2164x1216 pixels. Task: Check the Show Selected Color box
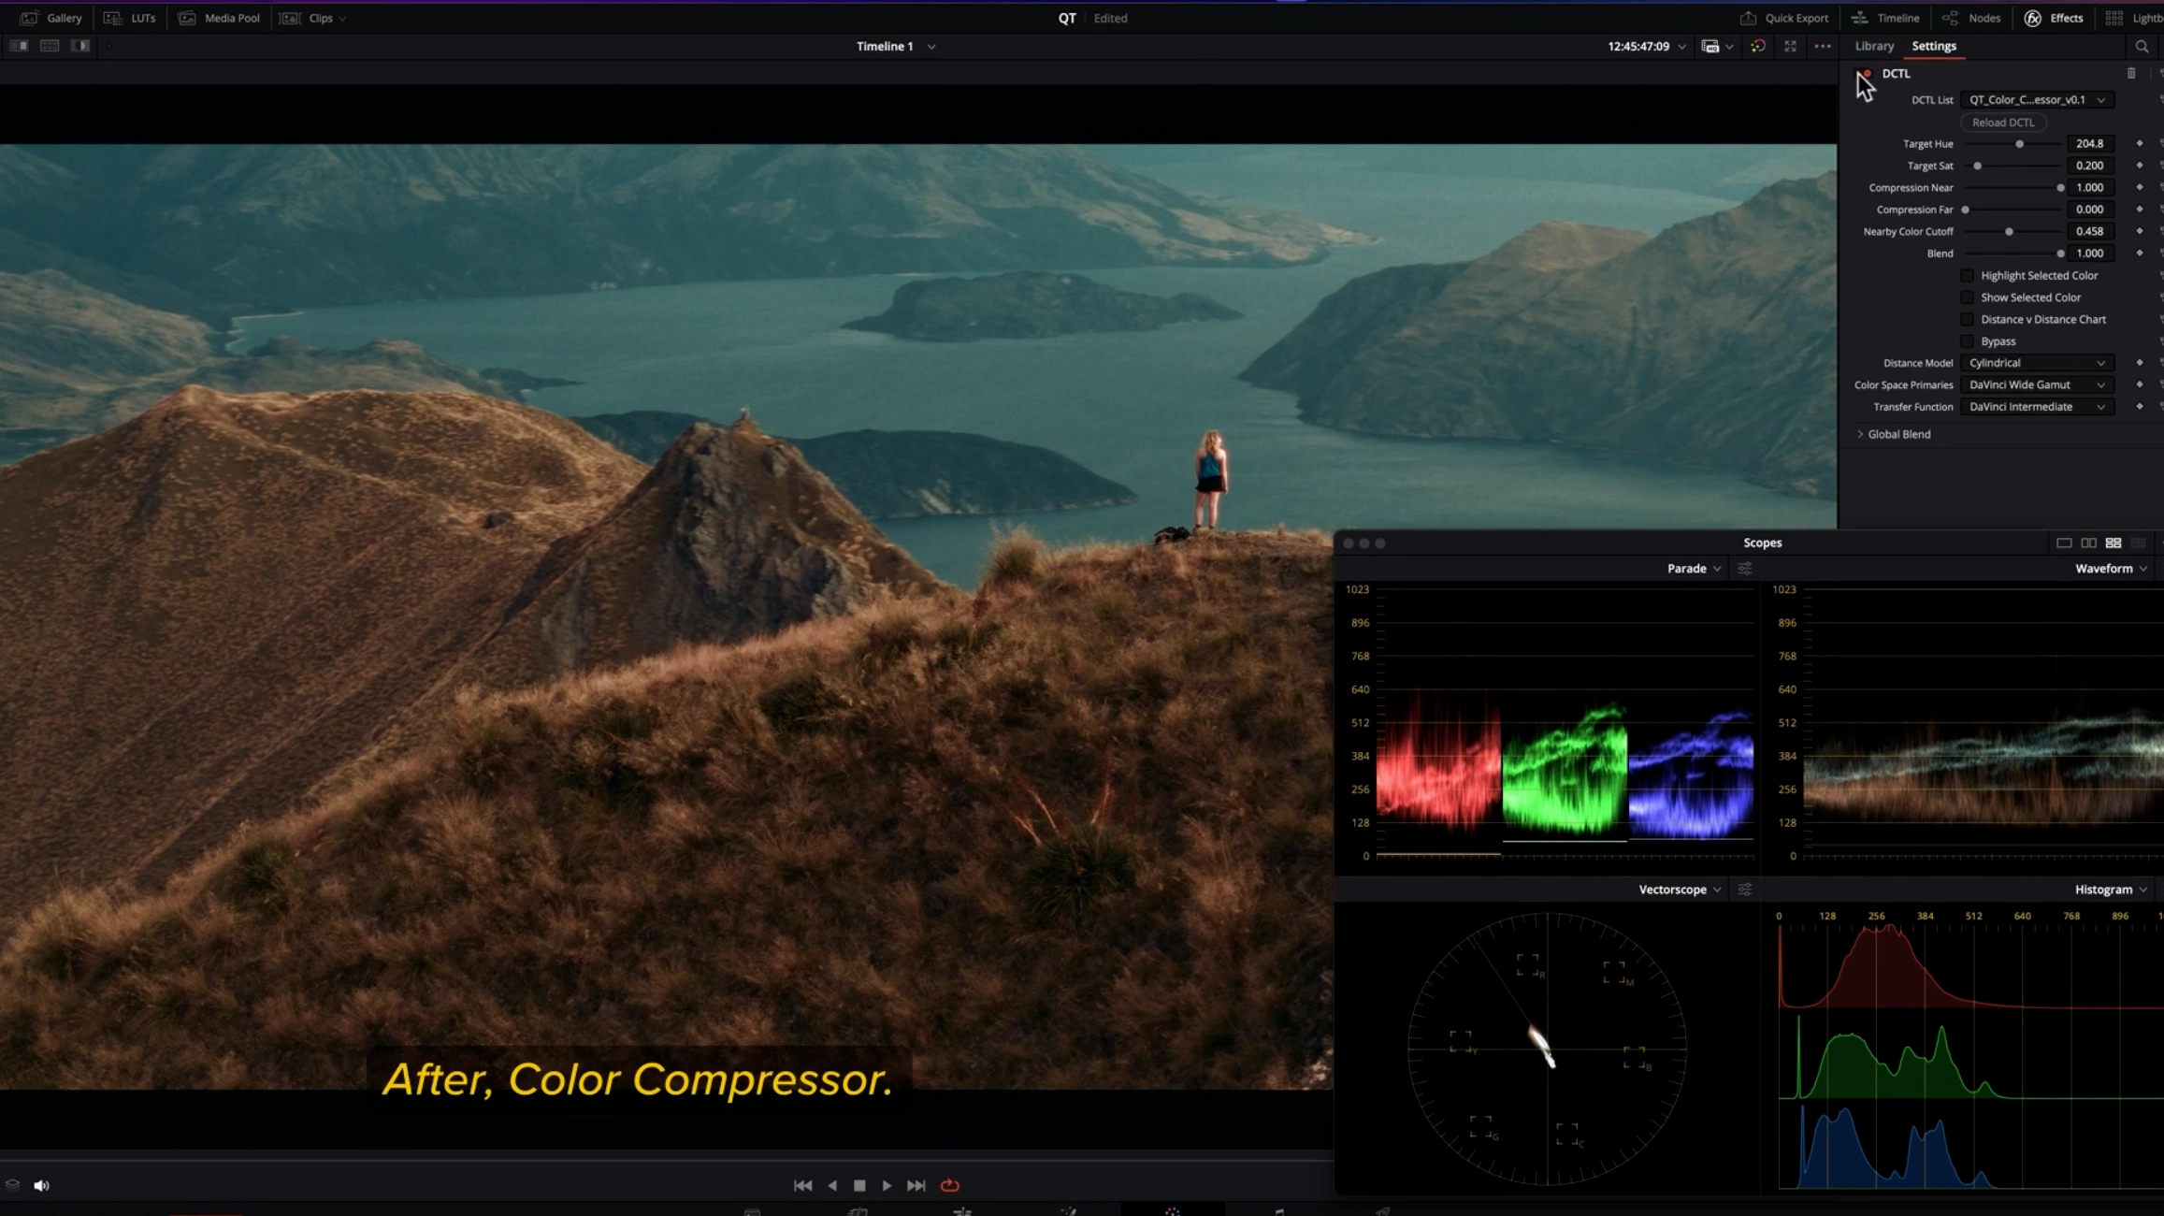(1968, 297)
